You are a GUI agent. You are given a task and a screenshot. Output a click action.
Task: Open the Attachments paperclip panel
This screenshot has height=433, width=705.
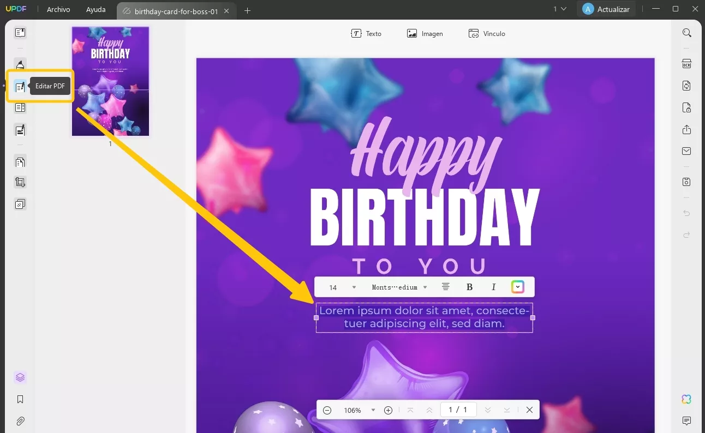point(20,421)
